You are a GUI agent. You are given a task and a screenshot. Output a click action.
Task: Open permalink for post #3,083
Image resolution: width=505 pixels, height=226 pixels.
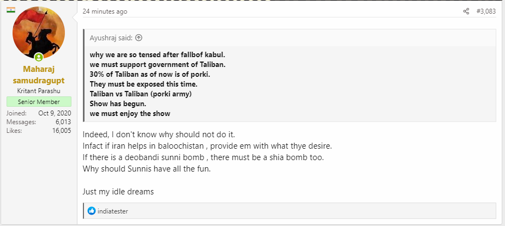486,11
